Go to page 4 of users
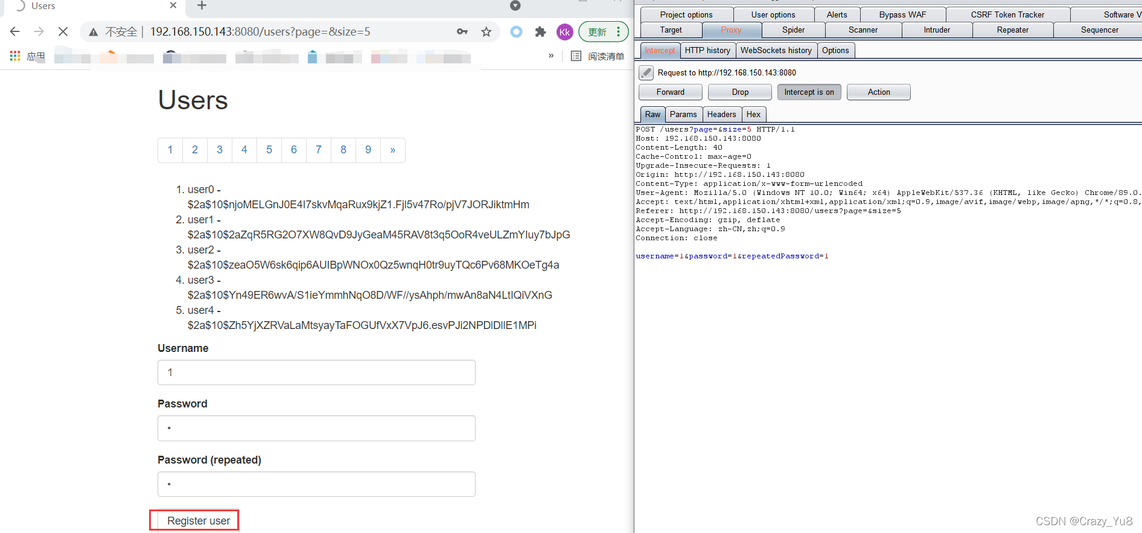1142x533 pixels. [244, 150]
